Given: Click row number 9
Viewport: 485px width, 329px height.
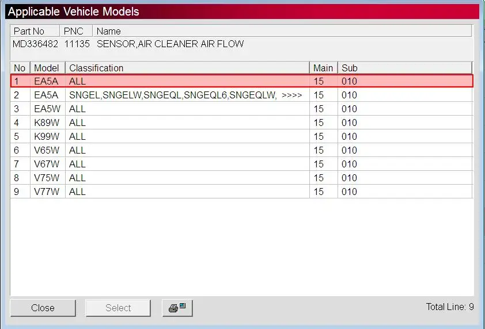Looking at the screenshot, I should click(16, 192).
